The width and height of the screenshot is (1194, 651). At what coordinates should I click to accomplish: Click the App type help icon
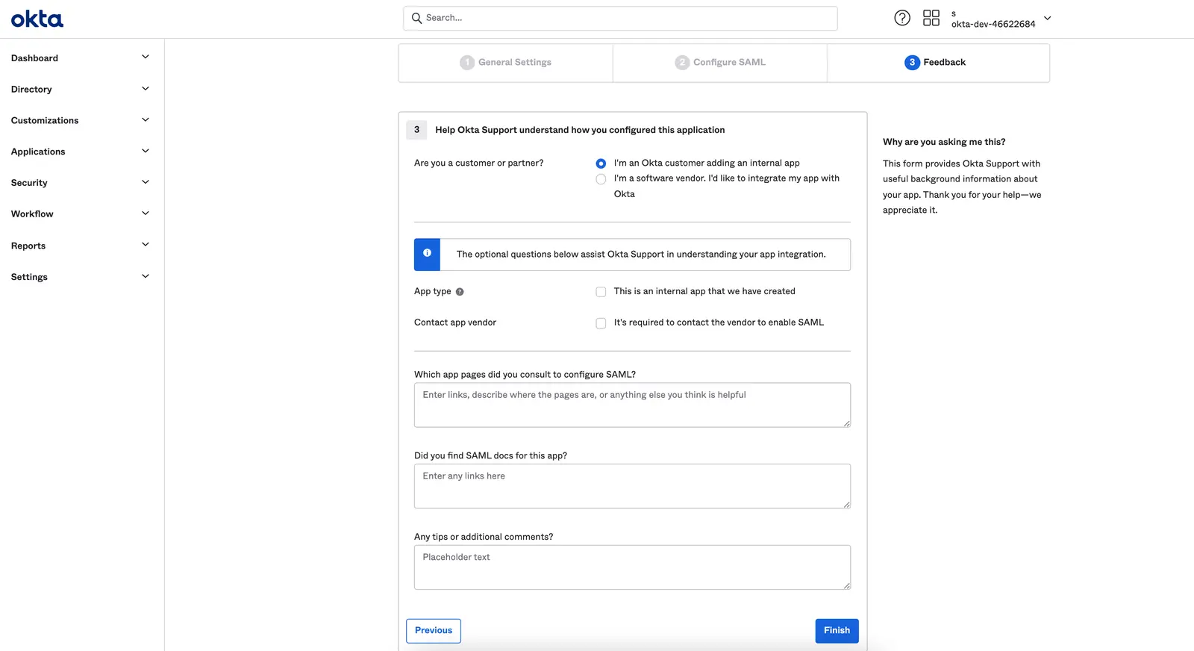[460, 292]
